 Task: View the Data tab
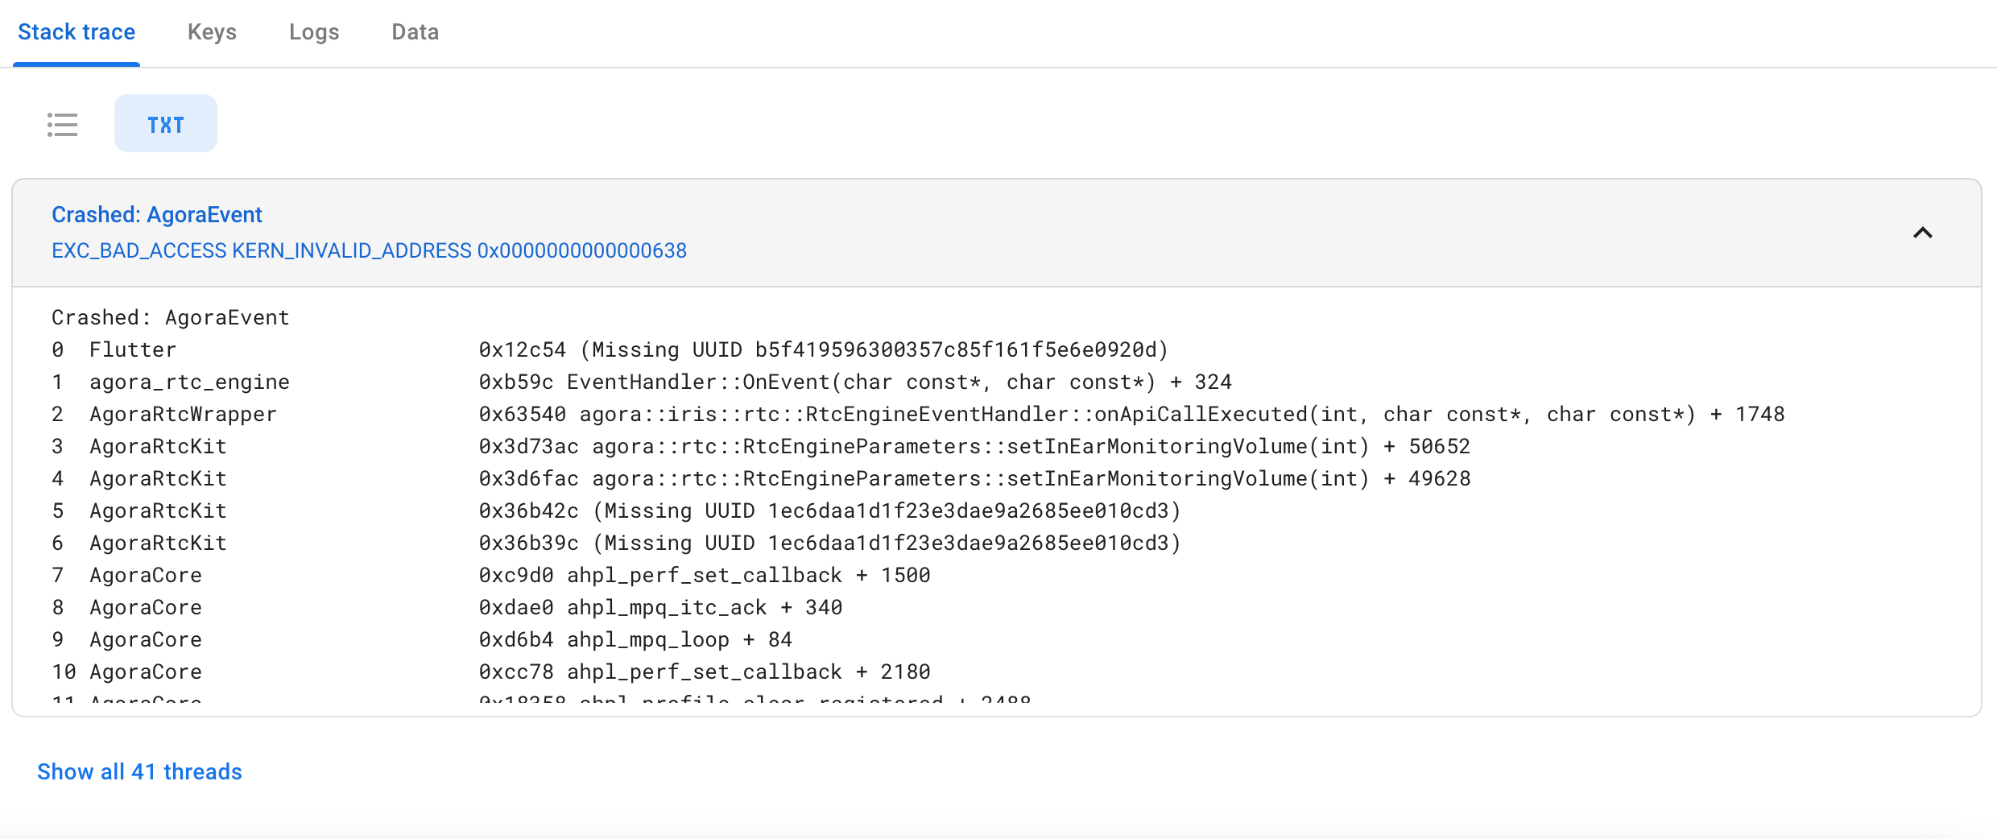point(415,32)
